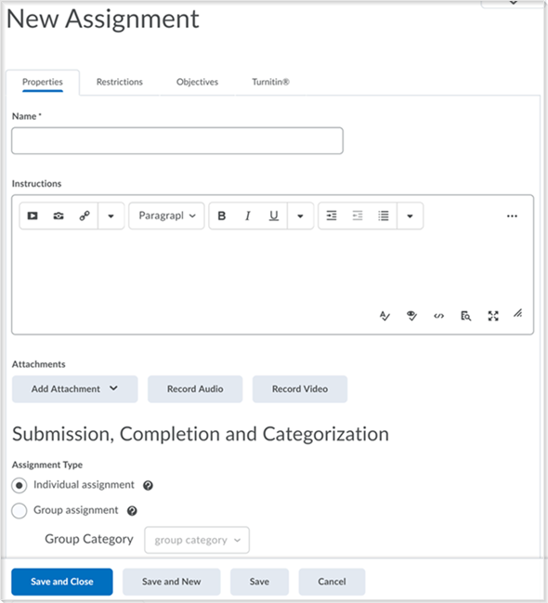Select Individual assignment radio button

(x=20, y=485)
